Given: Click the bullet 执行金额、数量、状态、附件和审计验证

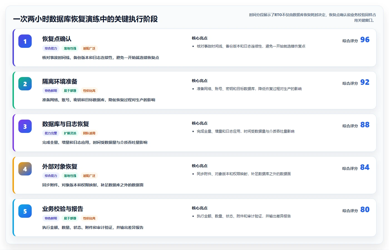Looking at the screenshot, I should pyautogui.click(x=244, y=216).
